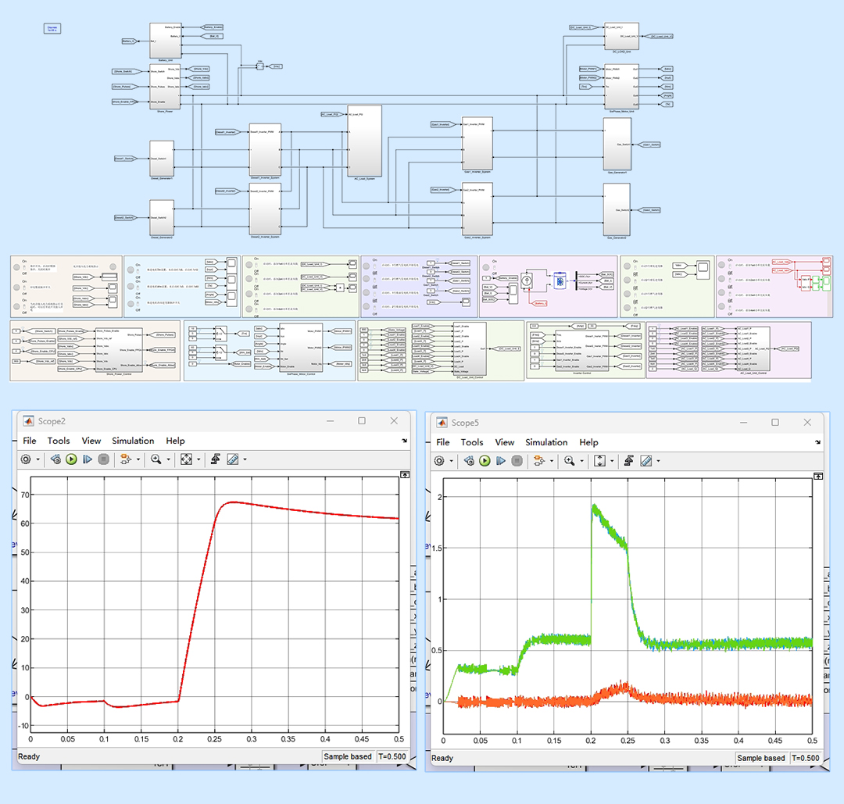The height and width of the screenshot is (804, 844).
Task: Select the Gas_Generator2 block in model
Action: click(x=617, y=209)
